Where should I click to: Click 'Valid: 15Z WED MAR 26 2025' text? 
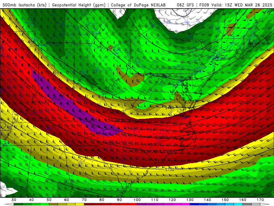point(242,5)
